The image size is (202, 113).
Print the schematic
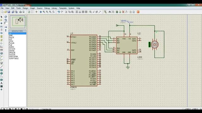(21, 12)
